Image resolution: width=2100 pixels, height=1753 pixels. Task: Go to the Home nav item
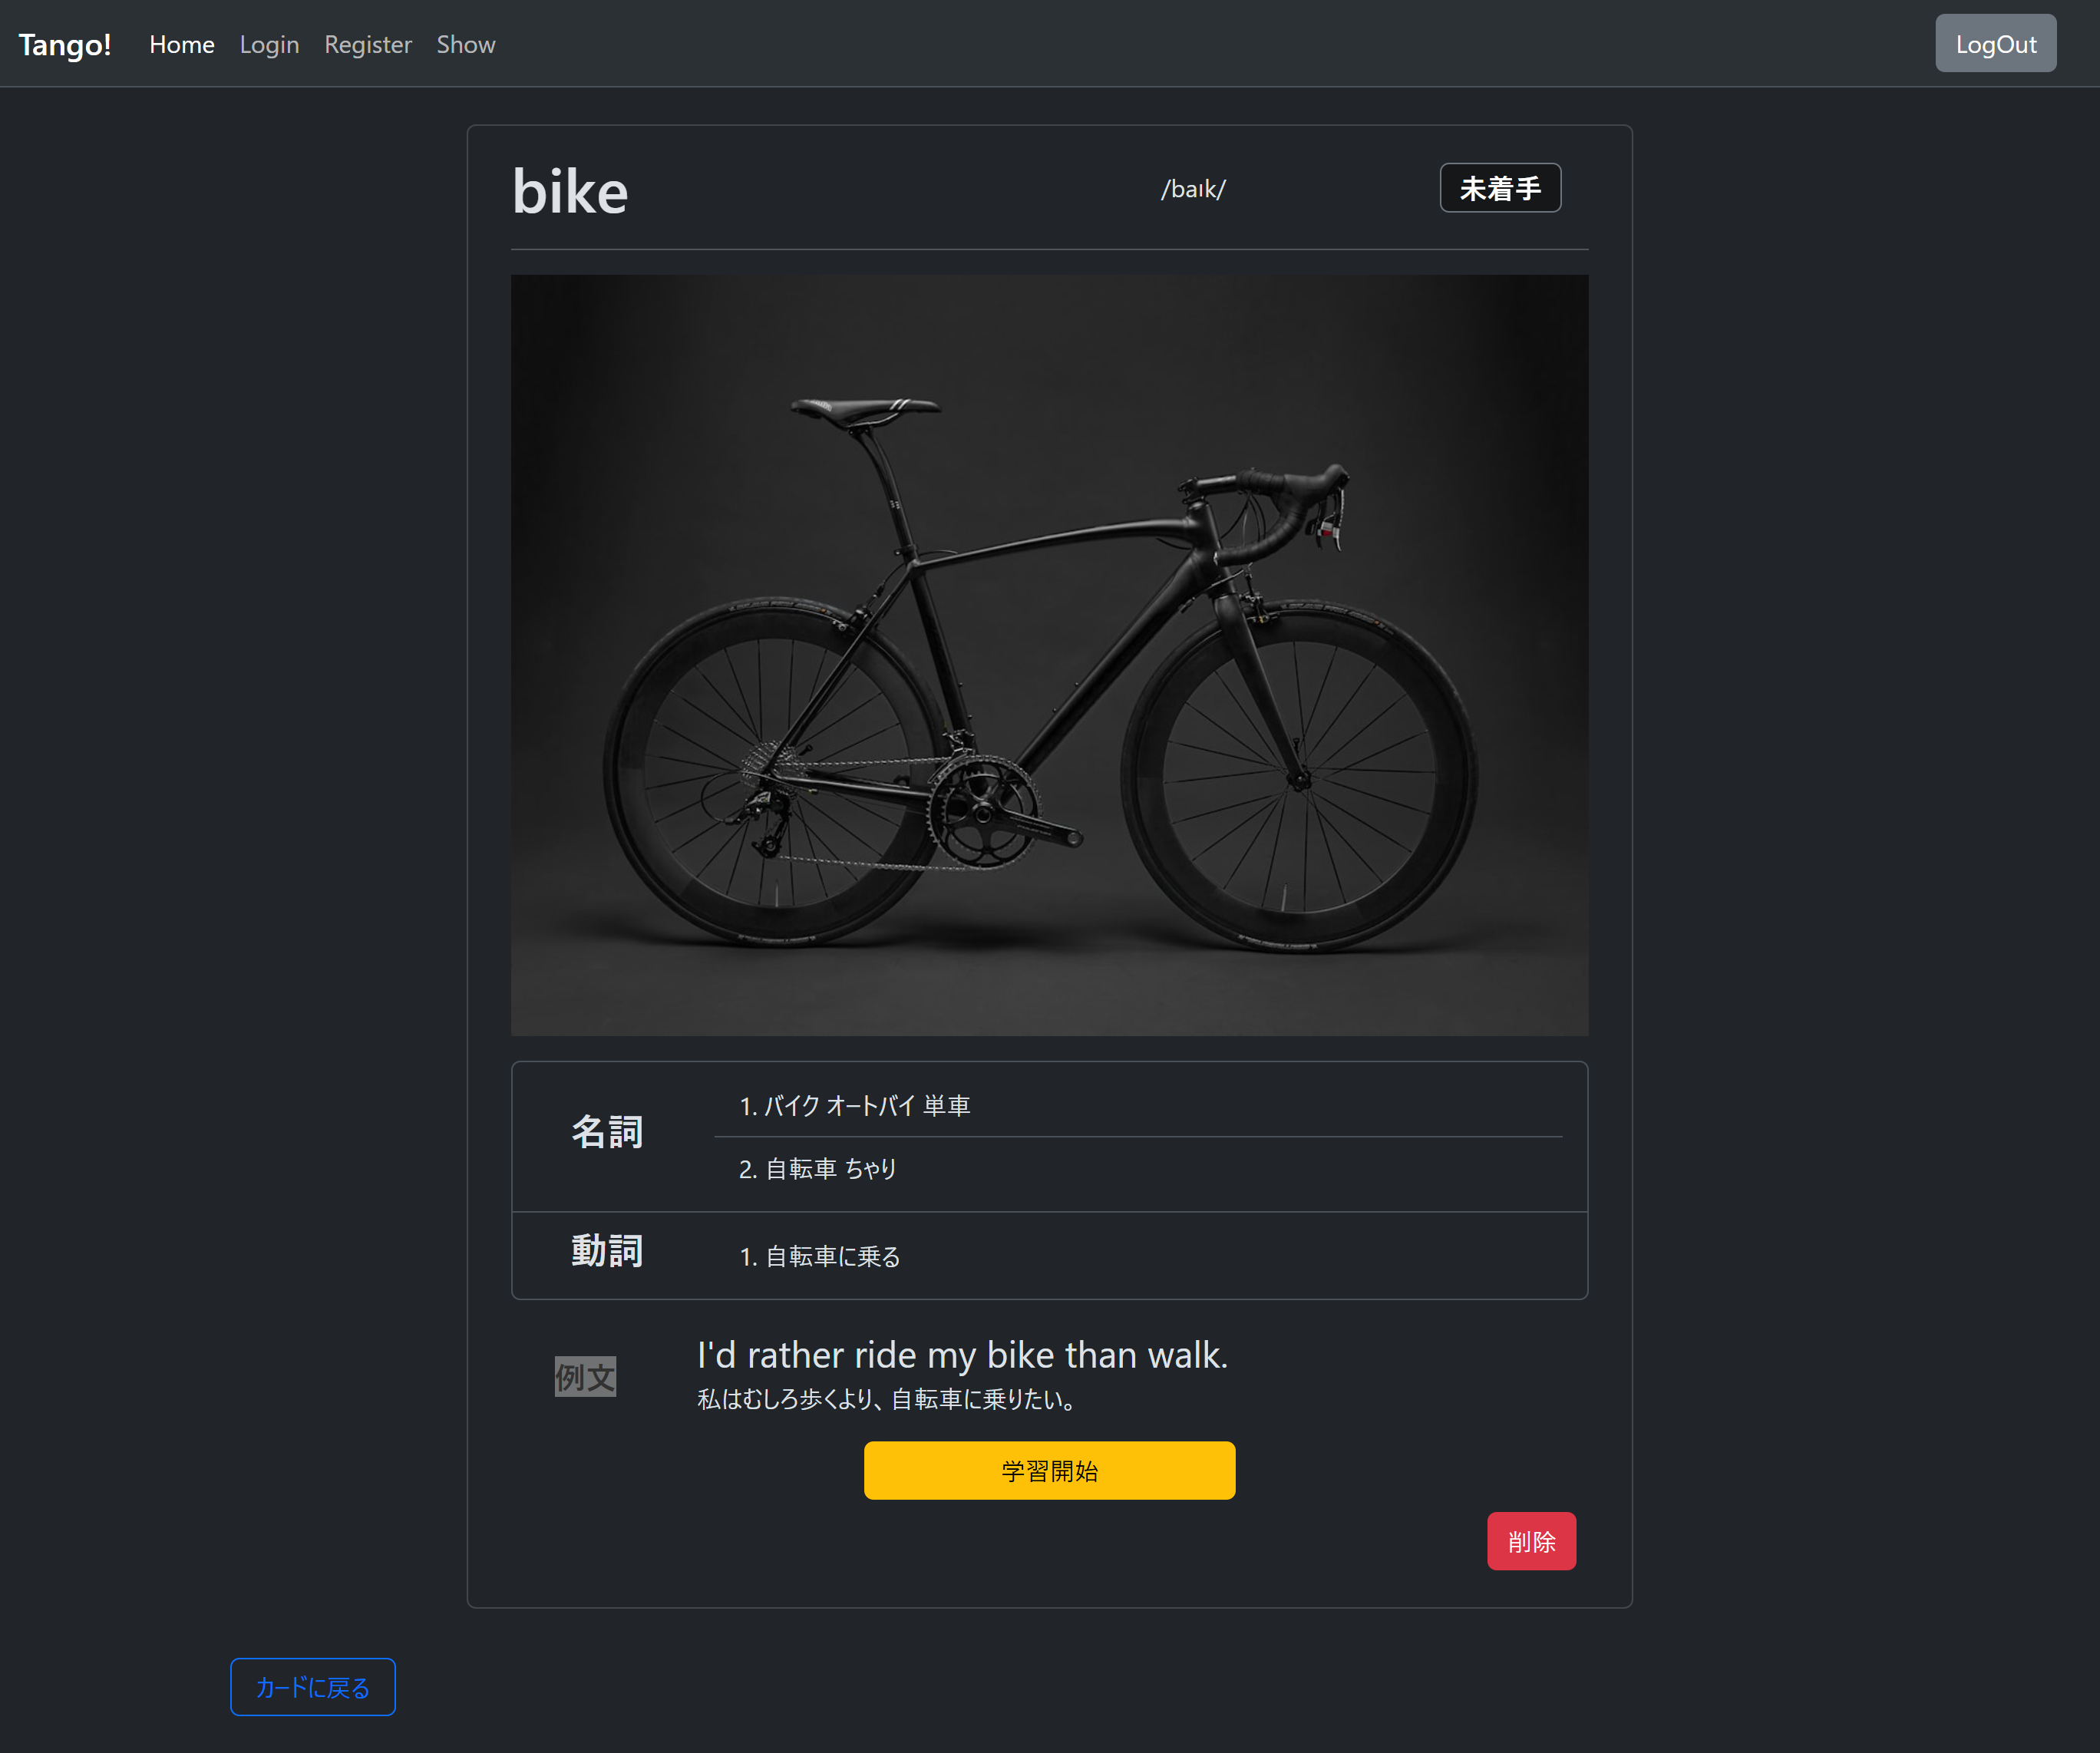click(182, 44)
